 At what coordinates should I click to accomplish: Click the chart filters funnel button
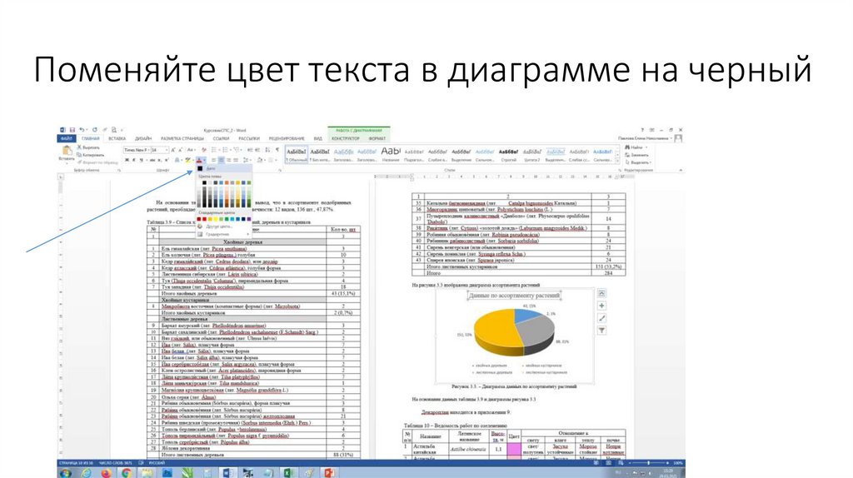pyautogui.click(x=601, y=331)
